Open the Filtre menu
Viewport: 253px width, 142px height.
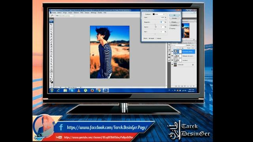pos(82,13)
